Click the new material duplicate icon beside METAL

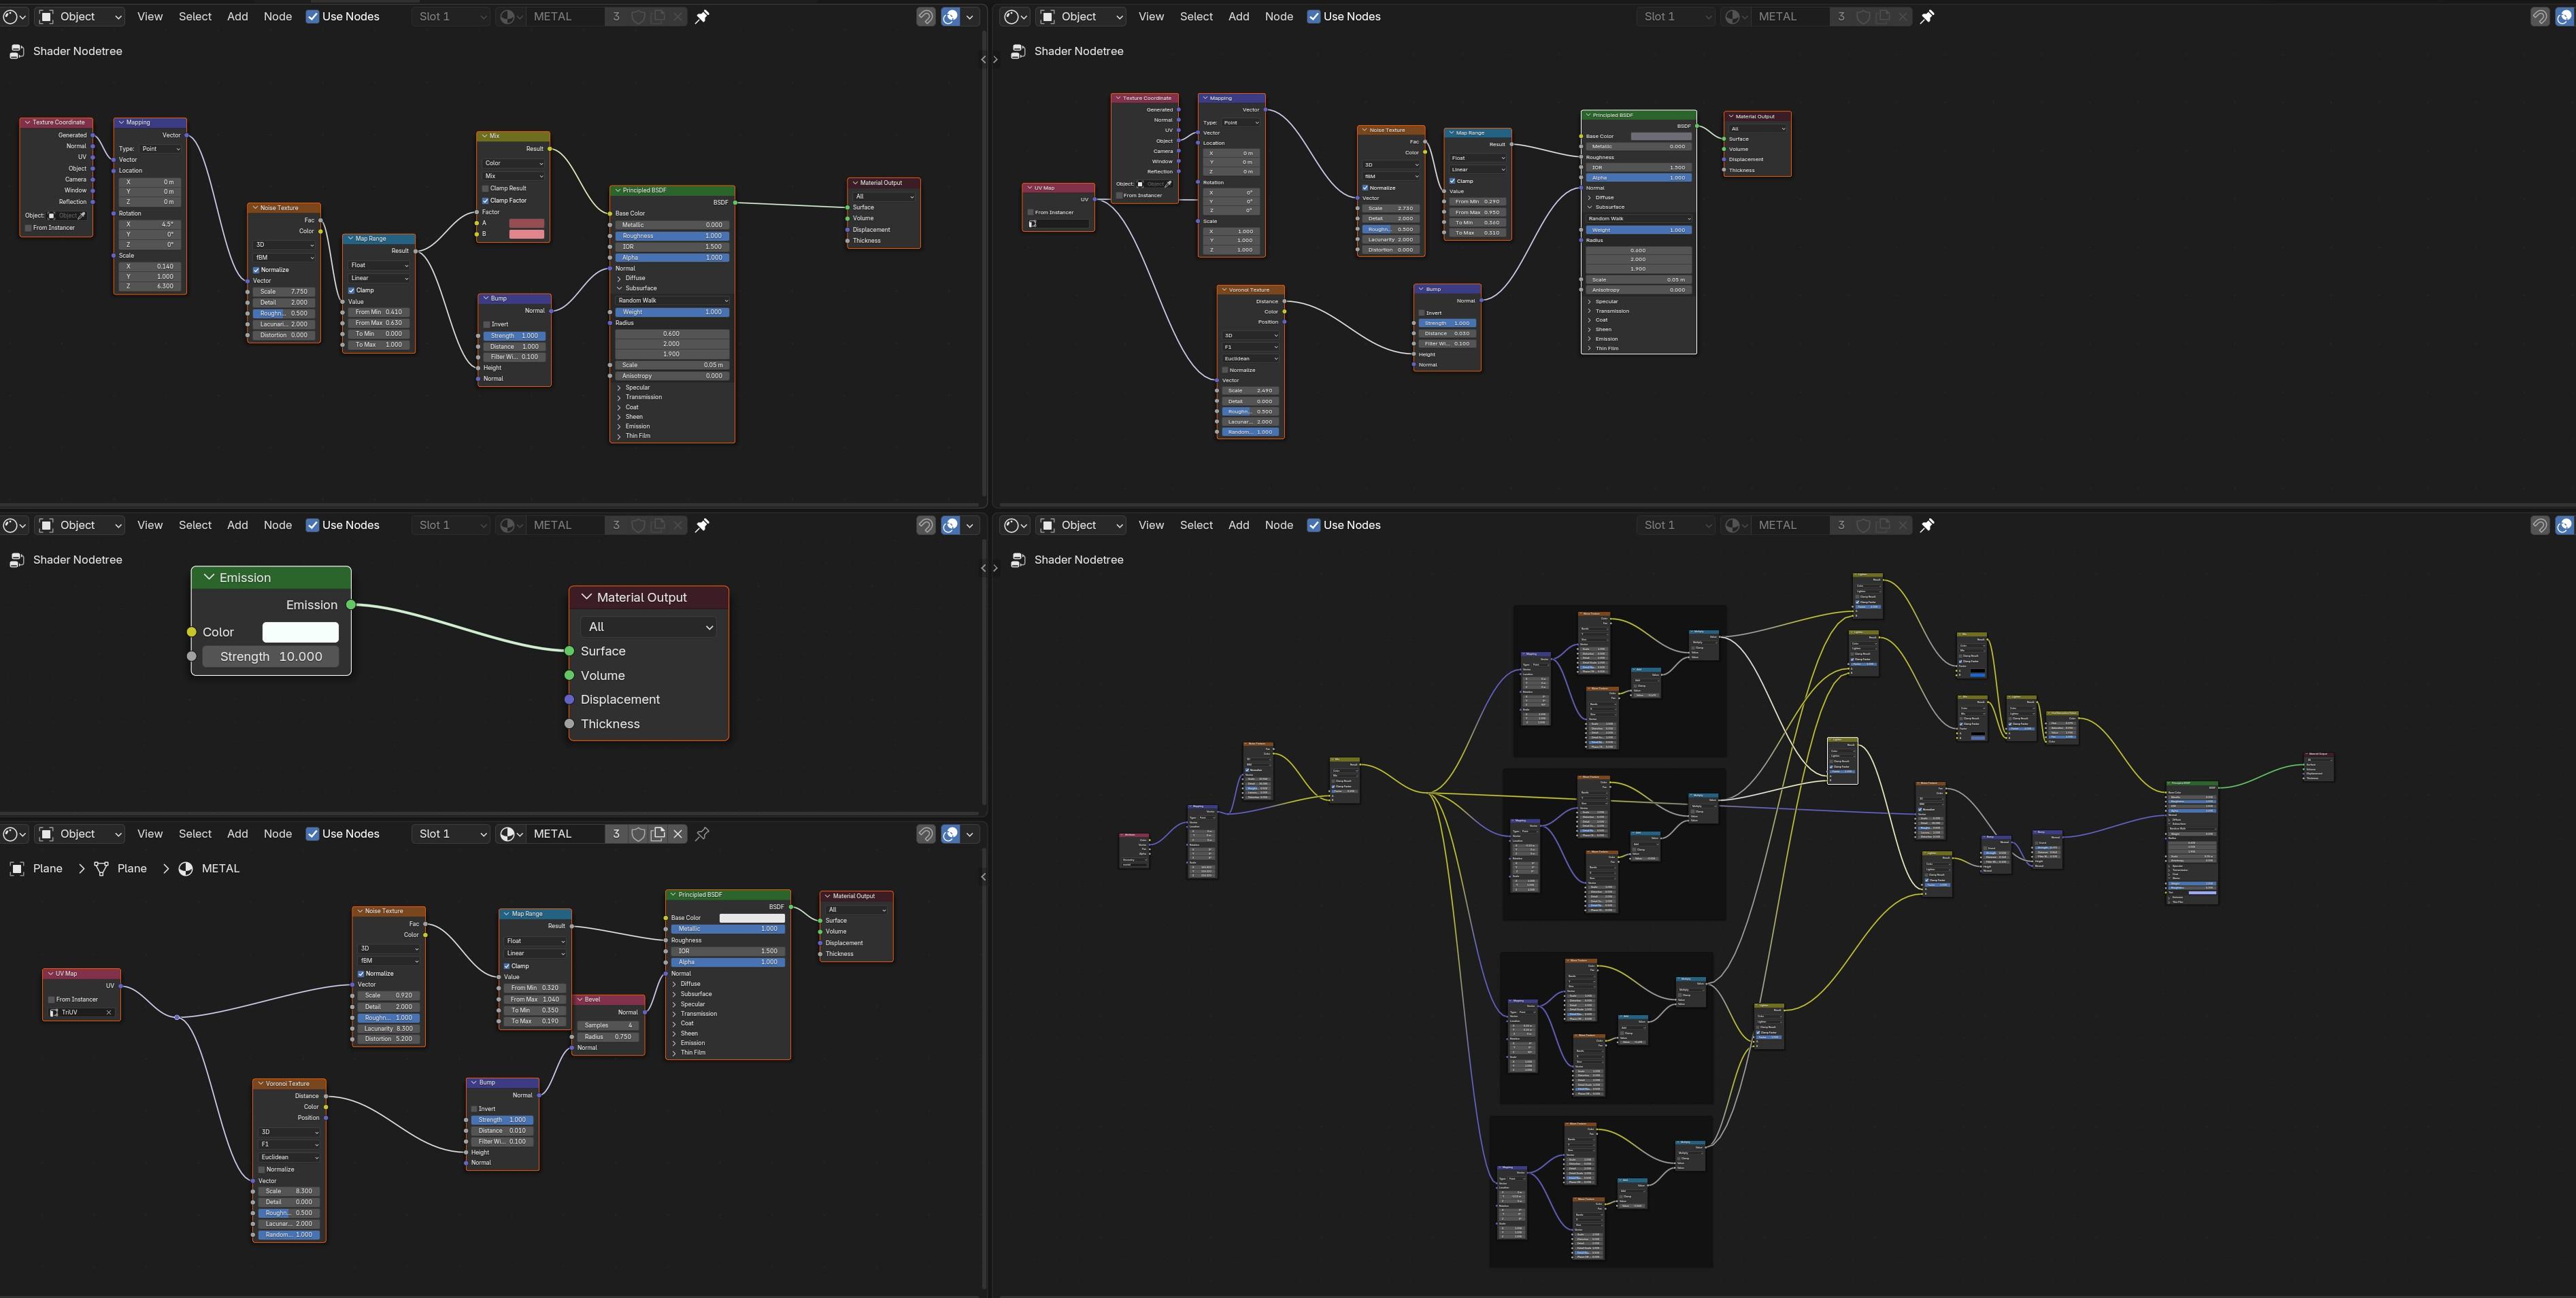(x=658, y=834)
